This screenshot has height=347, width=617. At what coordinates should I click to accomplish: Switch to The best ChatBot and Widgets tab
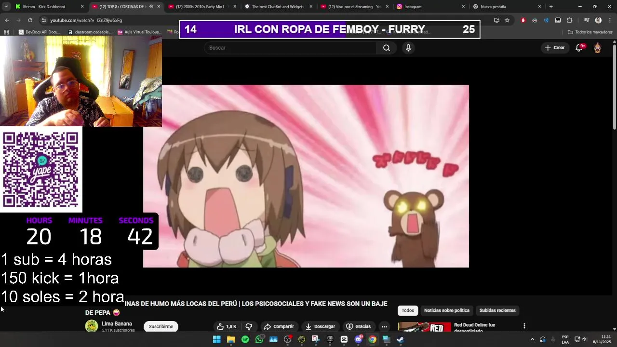(279, 7)
